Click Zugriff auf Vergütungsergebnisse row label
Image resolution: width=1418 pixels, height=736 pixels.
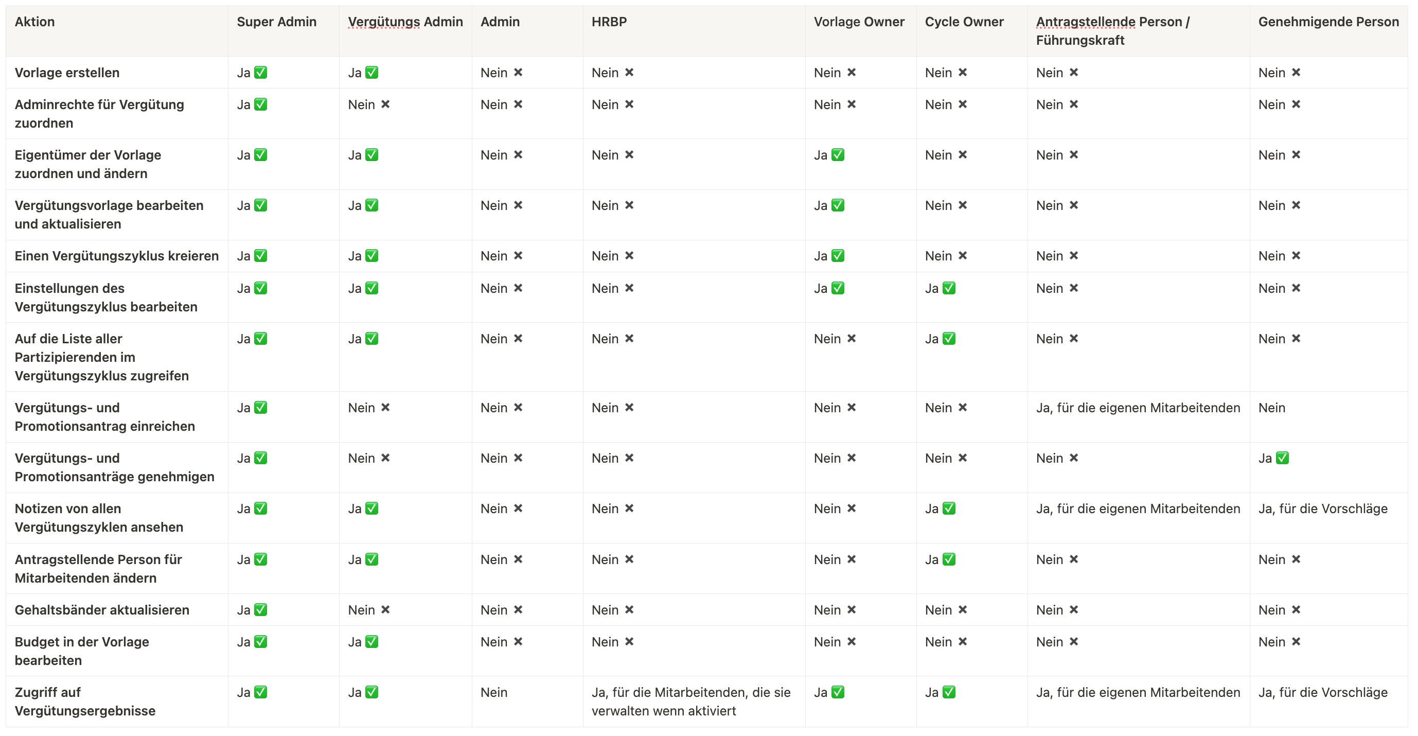[x=85, y=702]
